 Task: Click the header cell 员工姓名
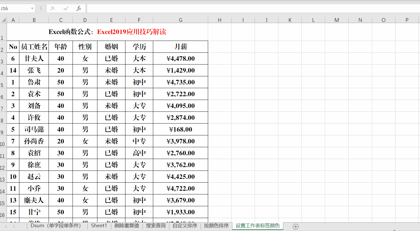(x=34, y=47)
